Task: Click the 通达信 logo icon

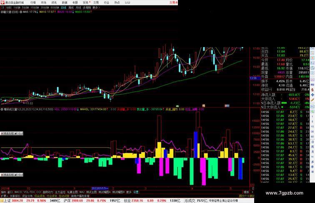Action: coord(2,3)
